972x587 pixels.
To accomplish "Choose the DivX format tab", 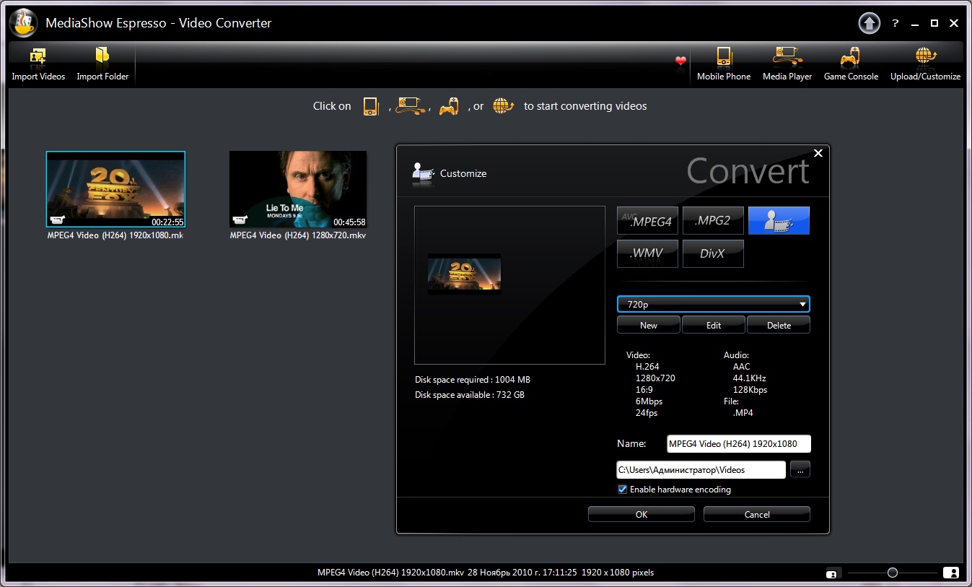I will (x=713, y=254).
